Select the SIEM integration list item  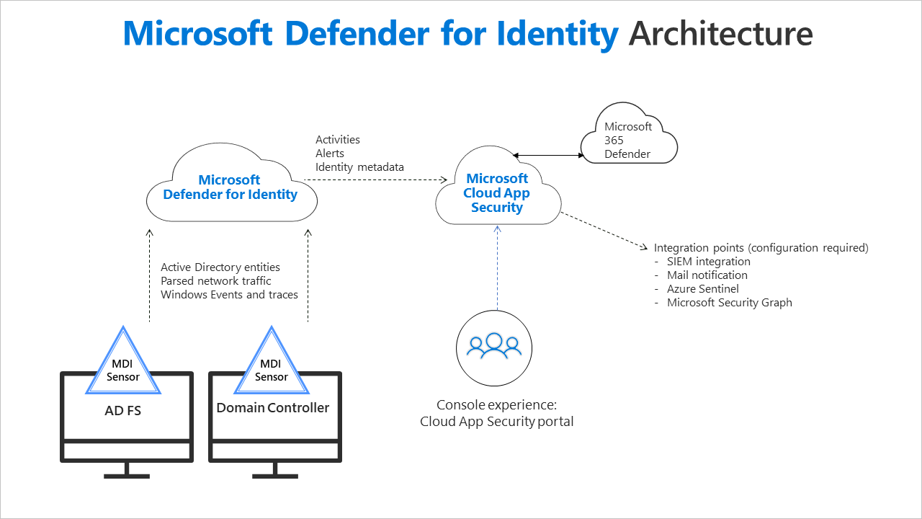710,261
